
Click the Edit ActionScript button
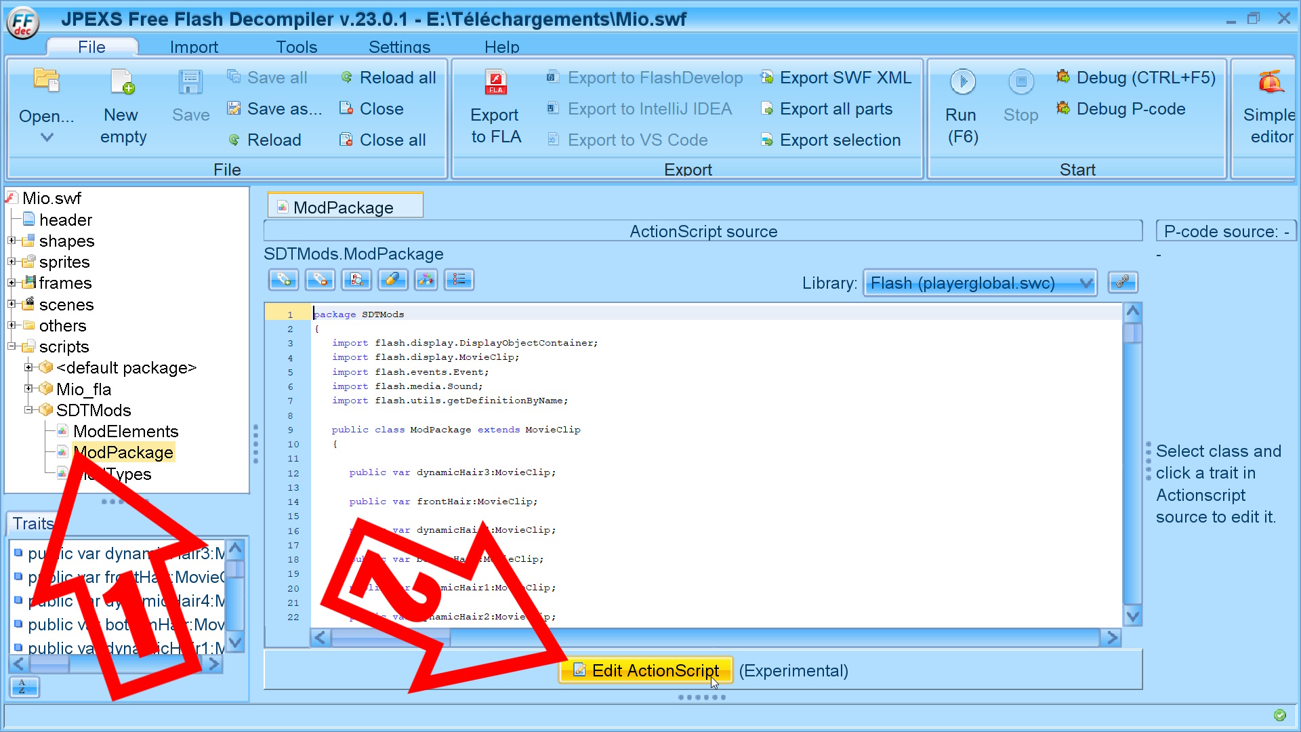tap(646, 670)
